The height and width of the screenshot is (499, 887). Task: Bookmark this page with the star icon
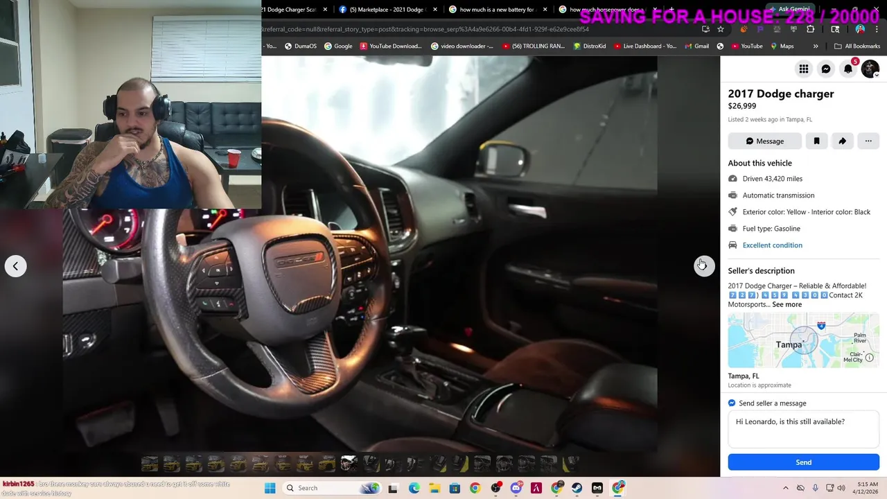[x=721, y=29]
